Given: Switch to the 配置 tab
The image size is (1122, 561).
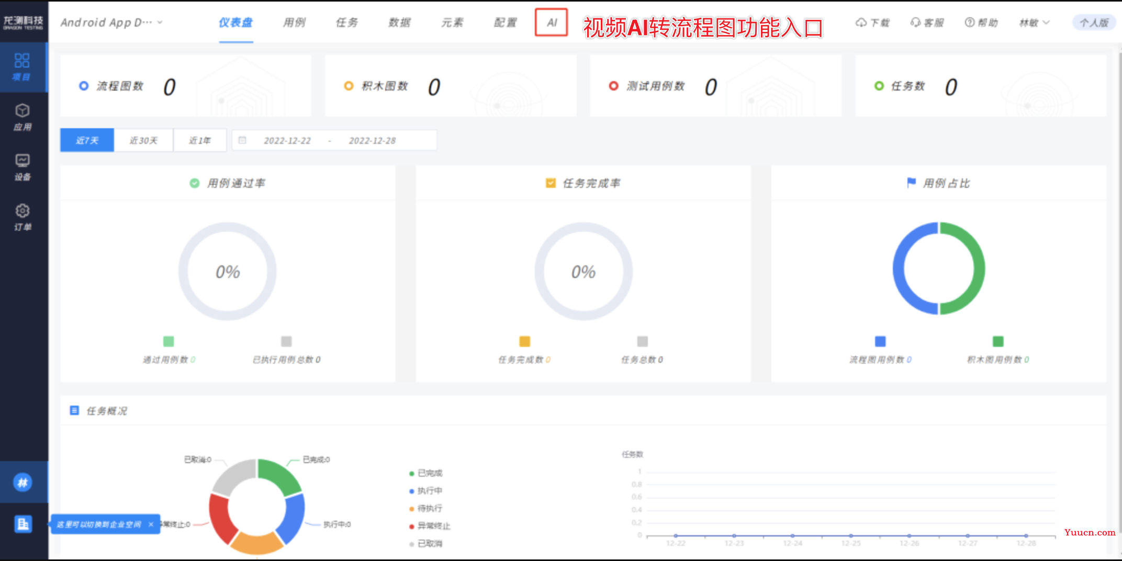Looking at the screenshot, I should [506, 23].
